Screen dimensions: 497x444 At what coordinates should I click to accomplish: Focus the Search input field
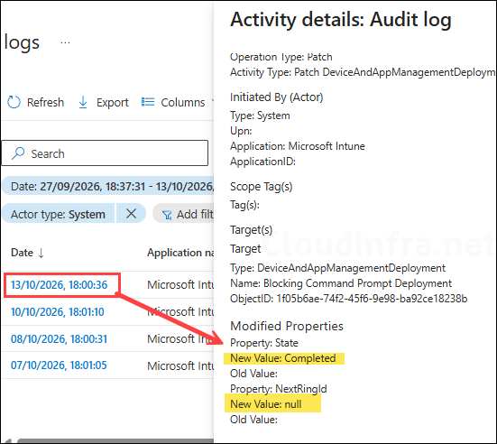105,153
